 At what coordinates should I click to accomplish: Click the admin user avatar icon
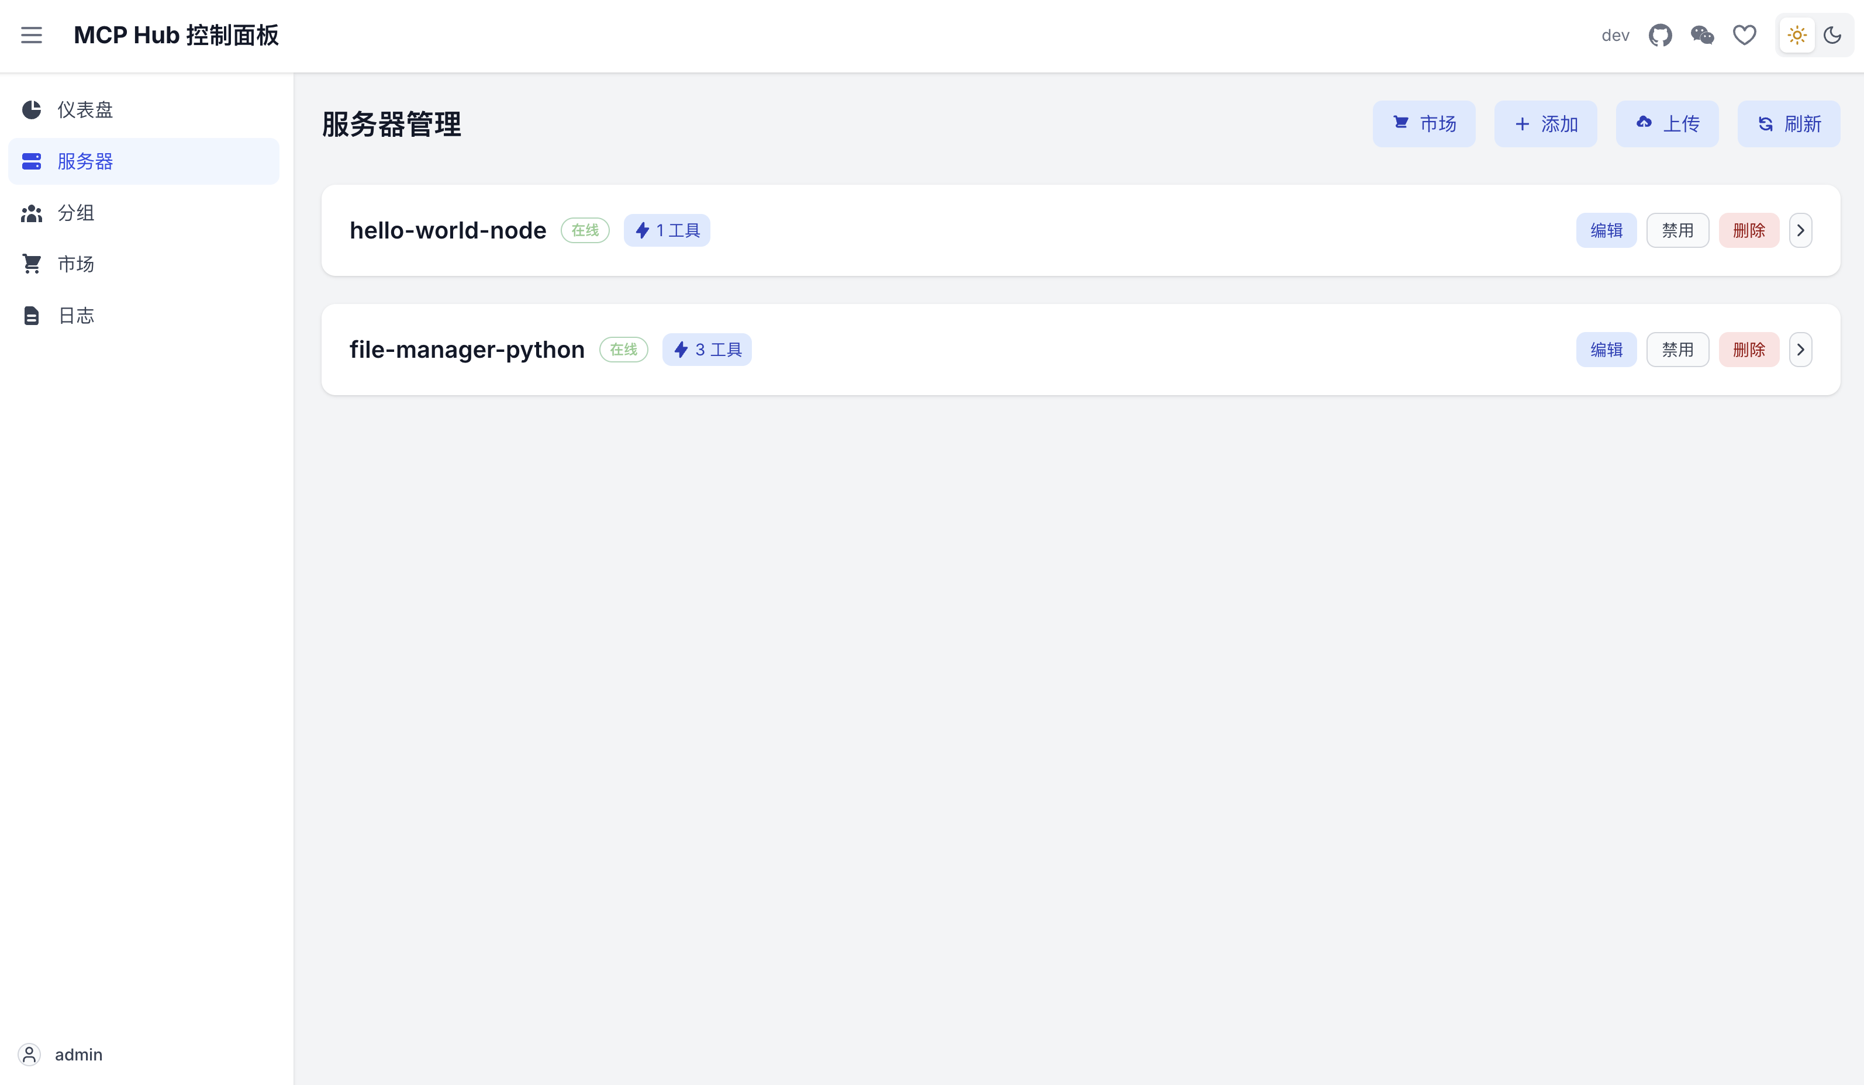(x=30, y=1054)
